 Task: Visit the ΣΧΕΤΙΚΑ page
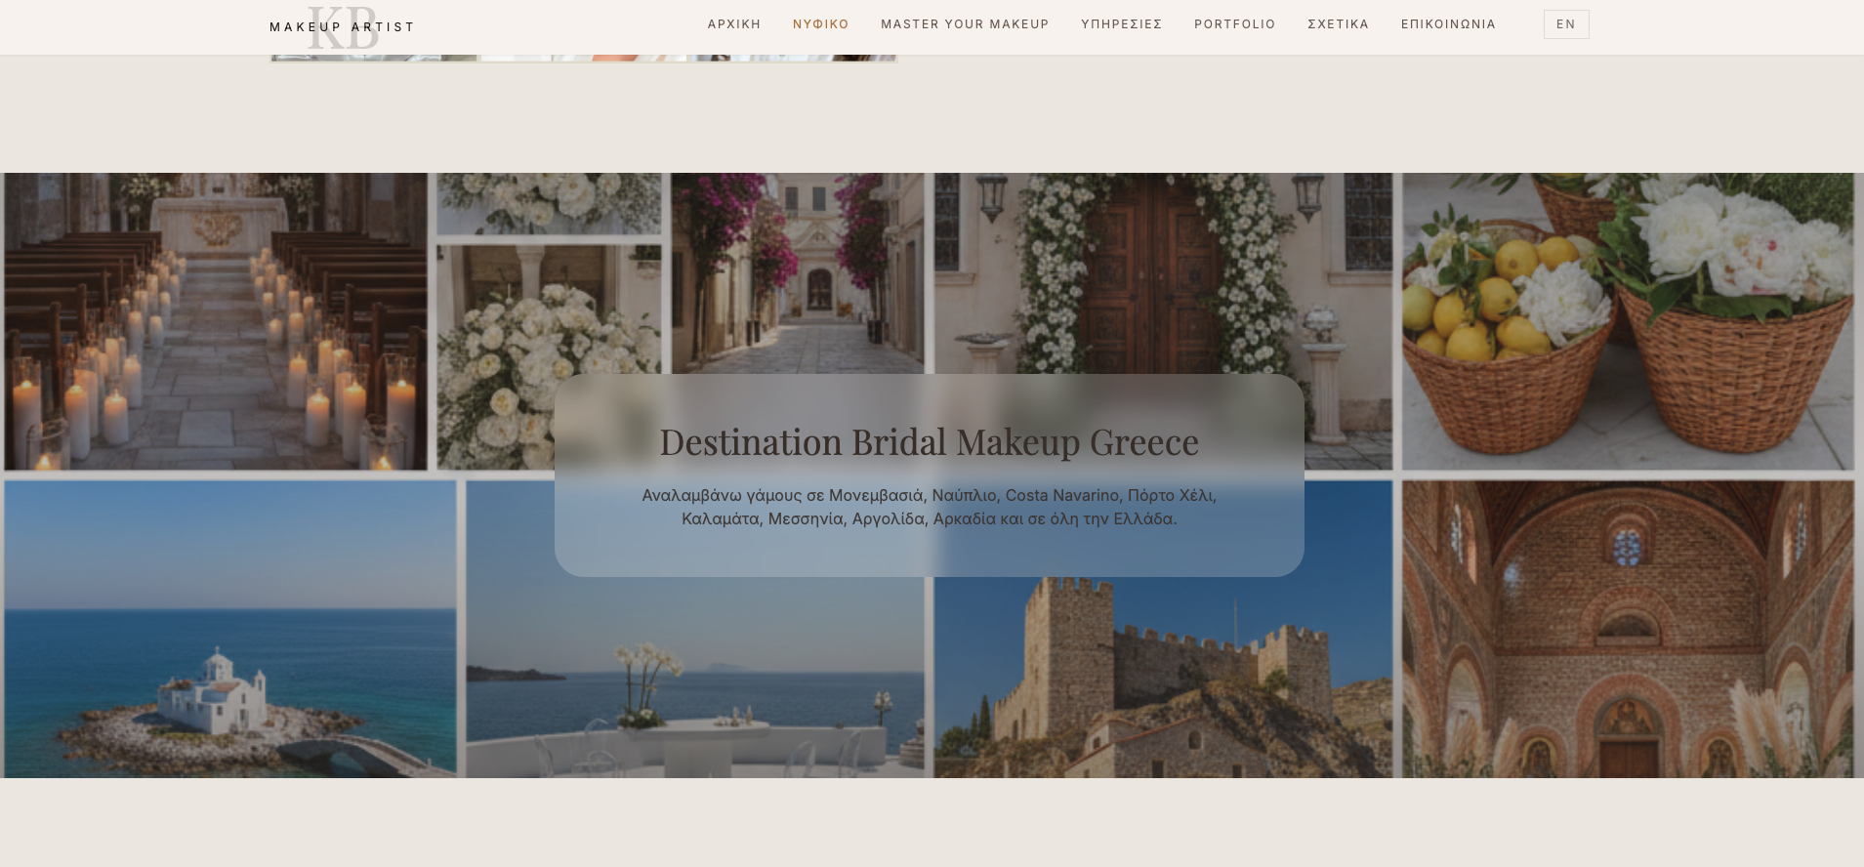[1339, 24]
